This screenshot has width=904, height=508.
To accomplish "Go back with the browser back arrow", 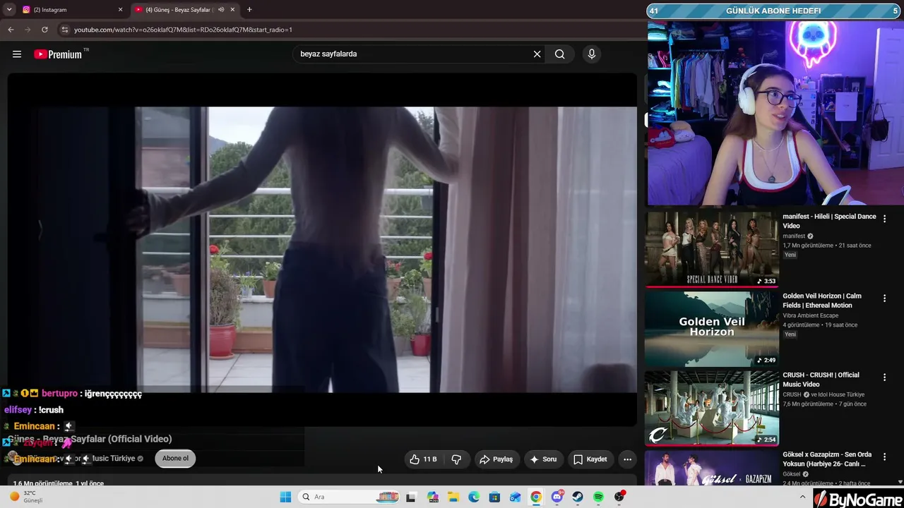I will (x=11, y=30).
